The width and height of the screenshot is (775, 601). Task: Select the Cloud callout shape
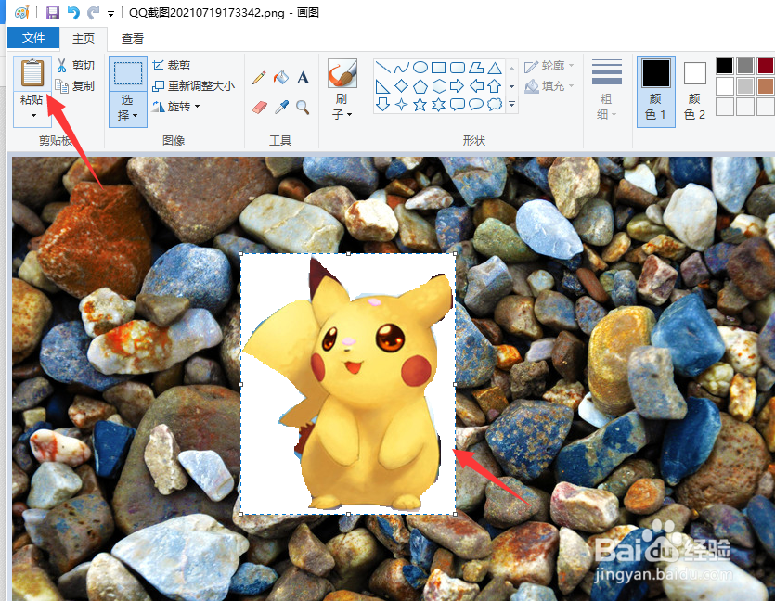tap(495, 104)
